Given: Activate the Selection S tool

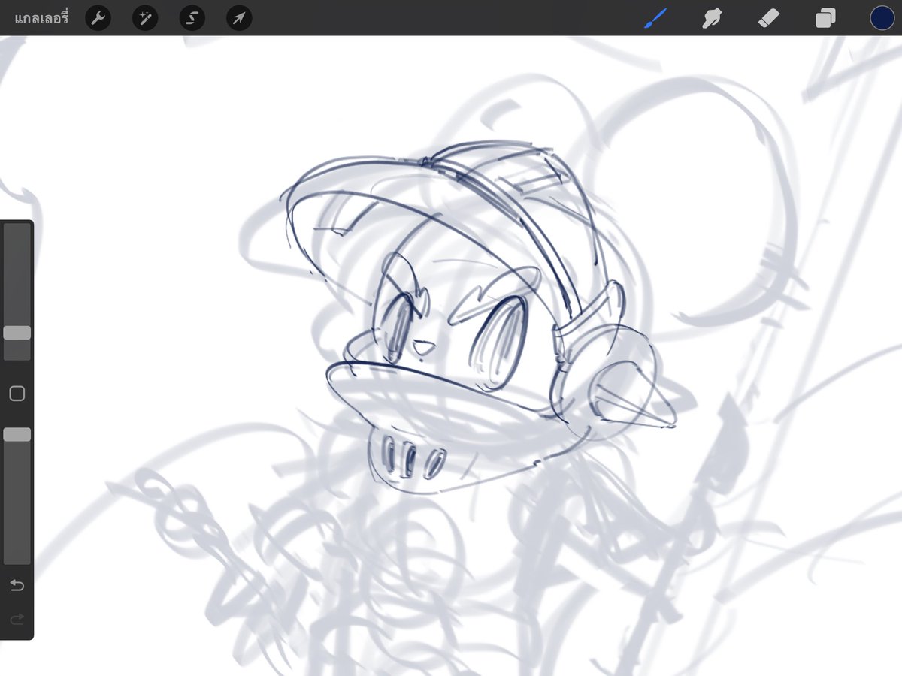Looking at the screenshot, I should [192, 18].
